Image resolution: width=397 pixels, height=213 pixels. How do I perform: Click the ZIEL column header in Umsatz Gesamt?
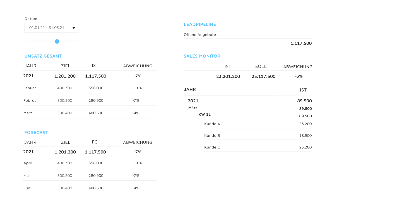coord(66,66)
